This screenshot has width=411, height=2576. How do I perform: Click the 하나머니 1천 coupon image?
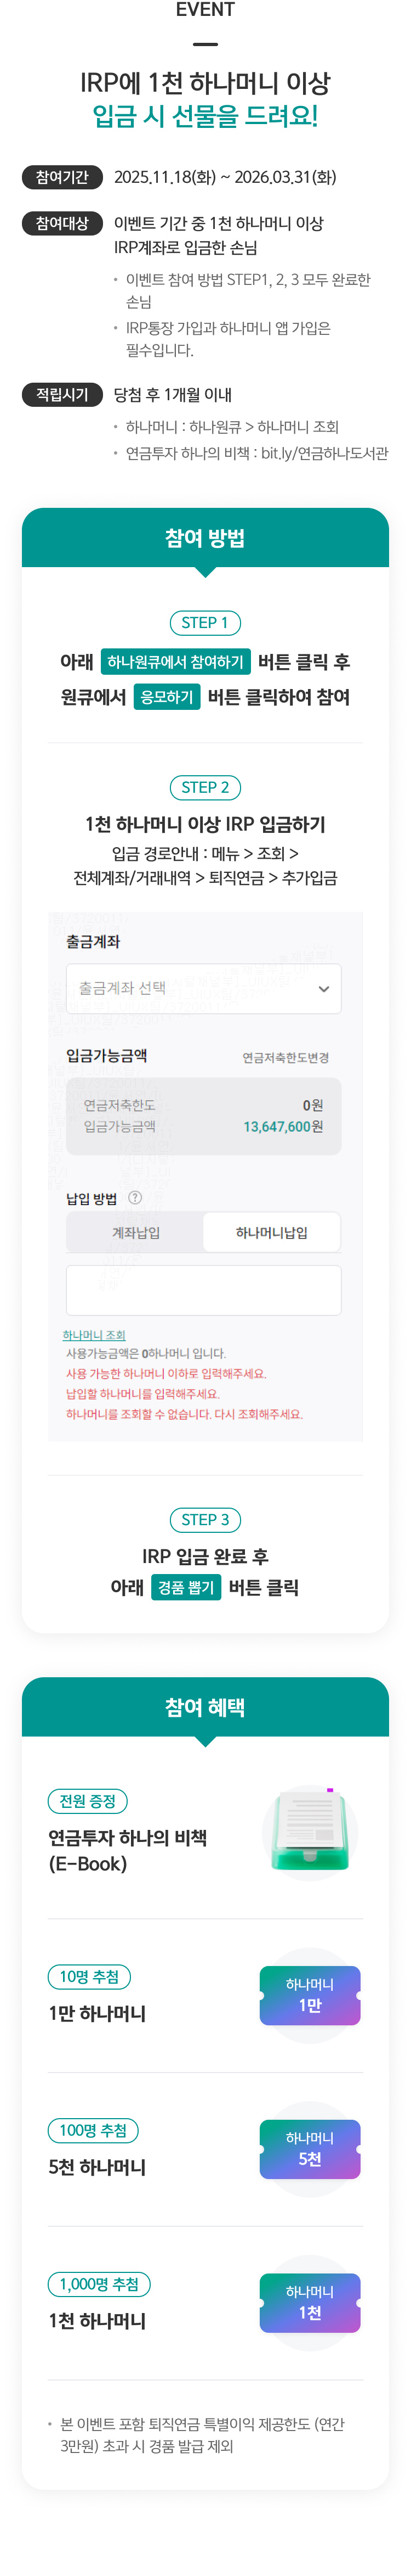pyautogui.click(x=309, y=2302)
